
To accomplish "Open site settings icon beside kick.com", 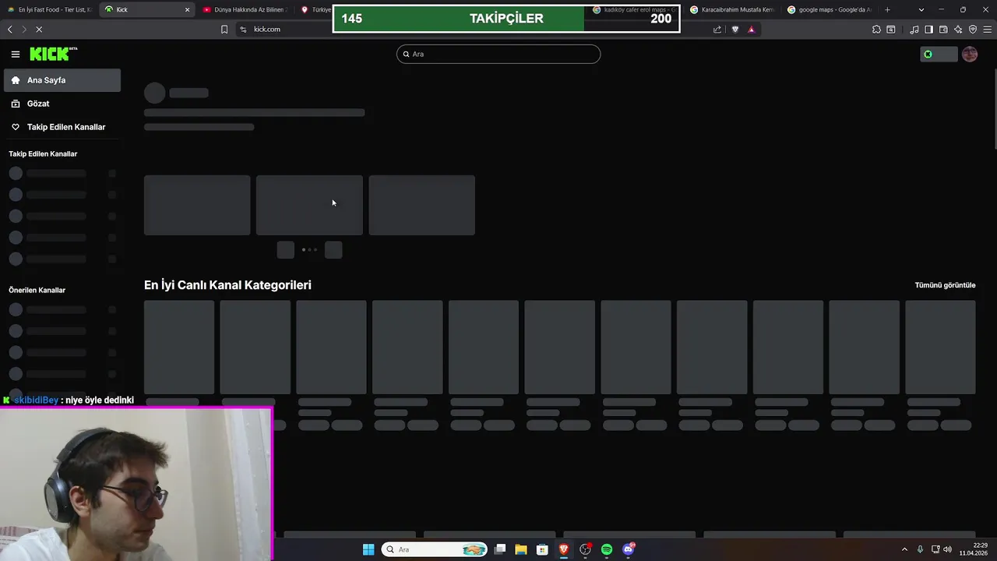I will click(243, 29).
